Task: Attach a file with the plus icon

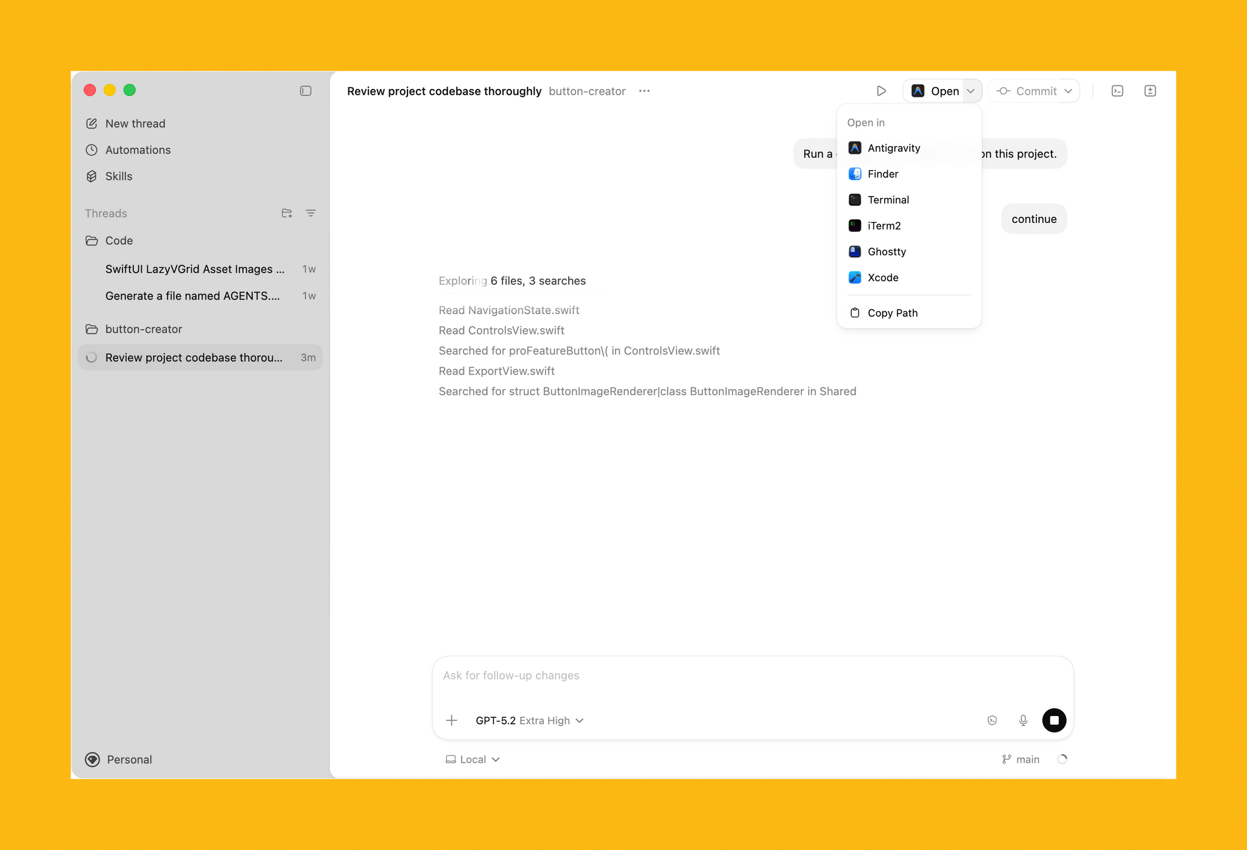Action: pos(452,720)
